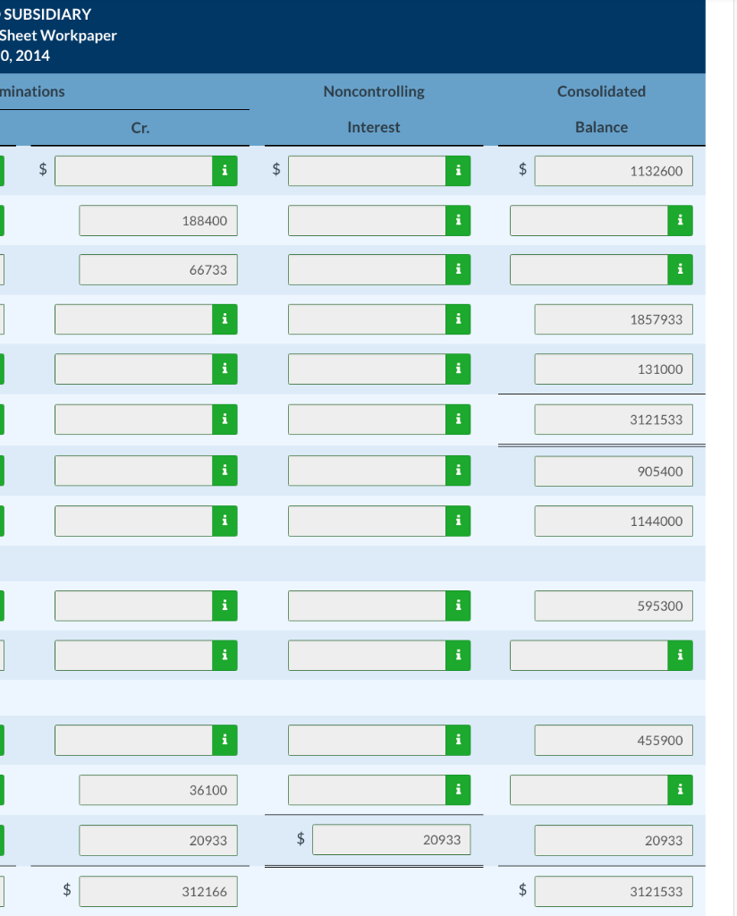Click Noncontrolling Interest info icon in 595300 row
Screen dimensions: 737x916
(x=458, y=606)
